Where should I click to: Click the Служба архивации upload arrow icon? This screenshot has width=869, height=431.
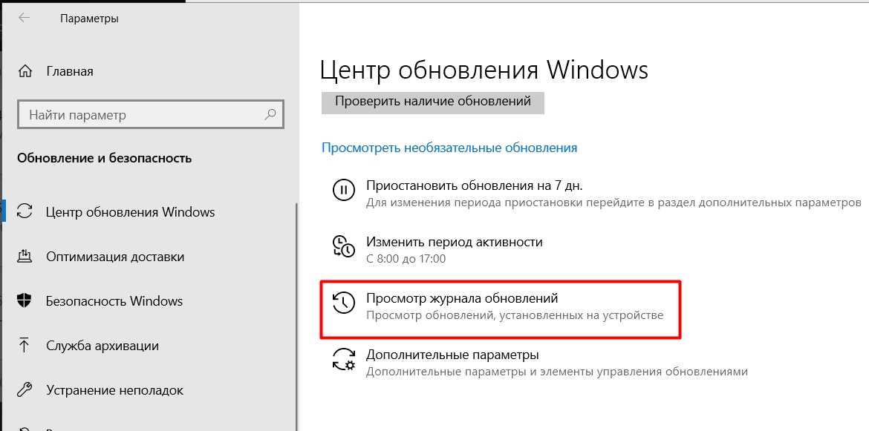[x=25, y=345]
